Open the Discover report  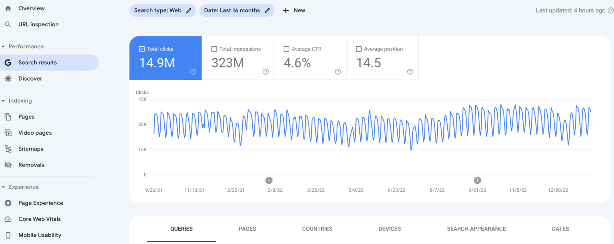[x=30, y=78]
